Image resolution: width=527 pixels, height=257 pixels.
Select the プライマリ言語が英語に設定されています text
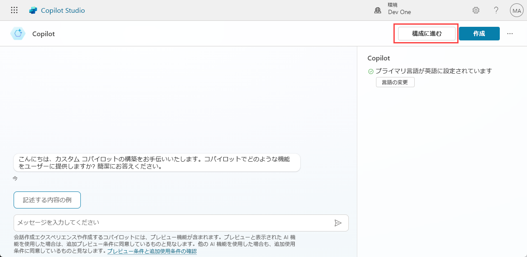pyautogui.click(x=433, y=71)
